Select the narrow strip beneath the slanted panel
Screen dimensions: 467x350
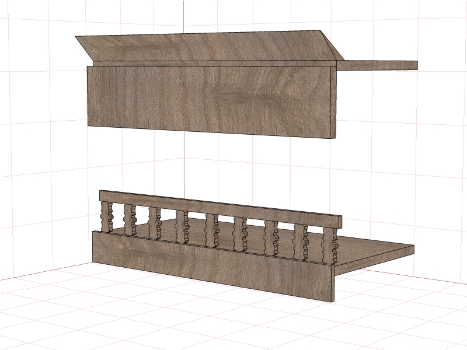point(214,64)
